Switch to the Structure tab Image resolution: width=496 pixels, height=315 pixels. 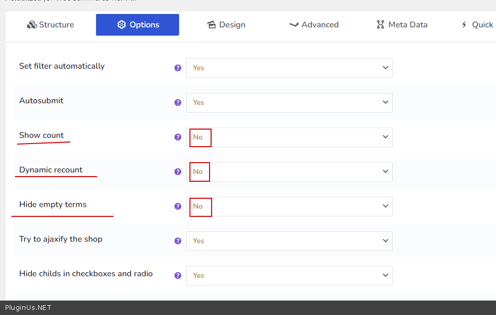[51, 25]
